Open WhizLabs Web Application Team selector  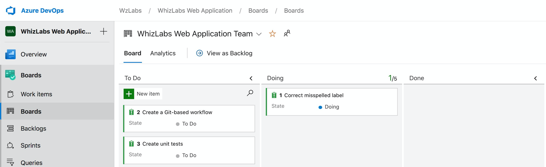[195, 33]
